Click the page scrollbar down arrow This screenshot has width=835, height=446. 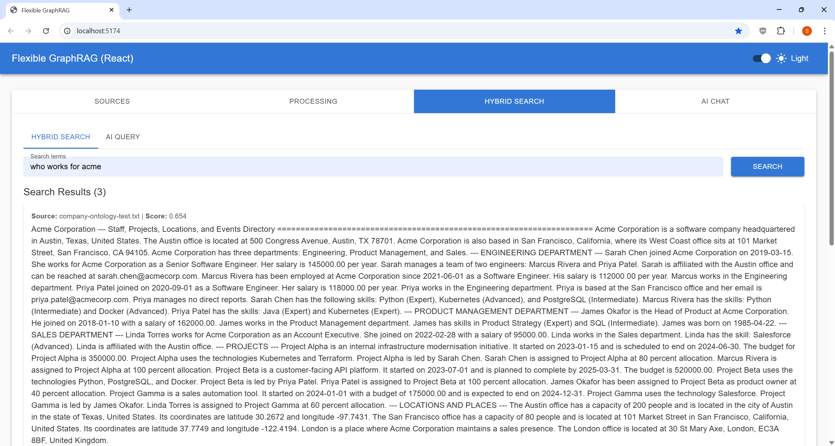point(831,442)
